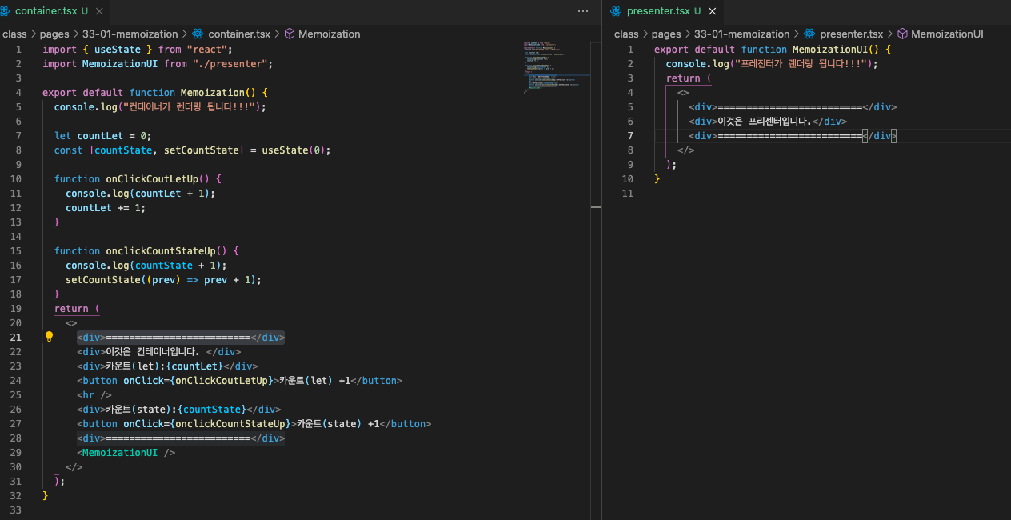Open the more actions ellipsis menu
This screenshot has width=1011, height=520.
click(583, 11)
